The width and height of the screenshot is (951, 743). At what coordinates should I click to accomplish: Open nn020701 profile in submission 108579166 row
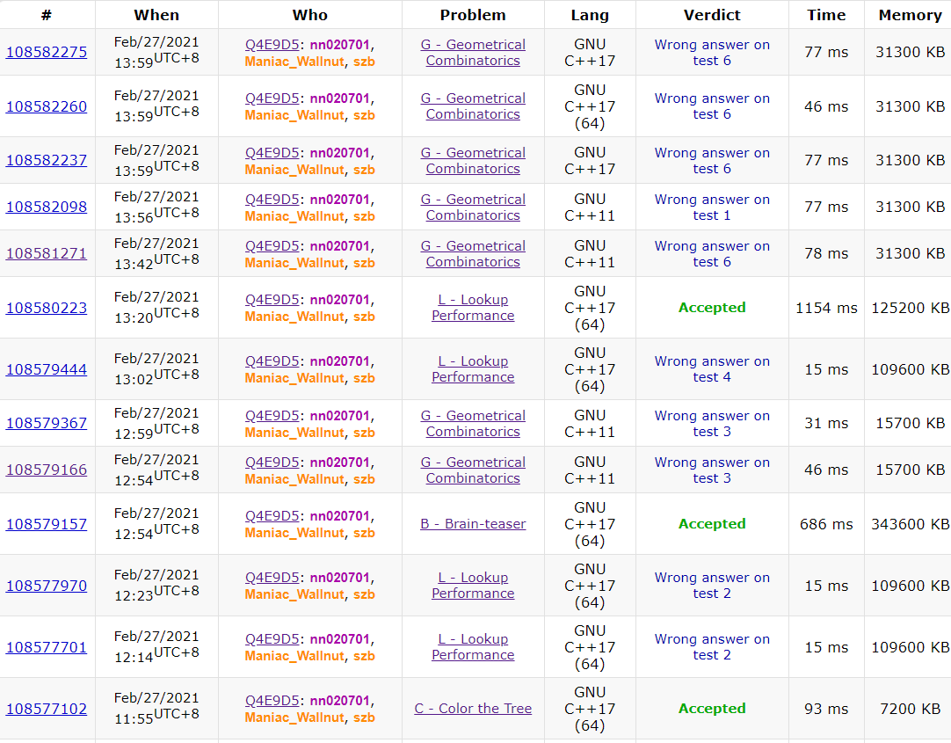click(339, 463)
